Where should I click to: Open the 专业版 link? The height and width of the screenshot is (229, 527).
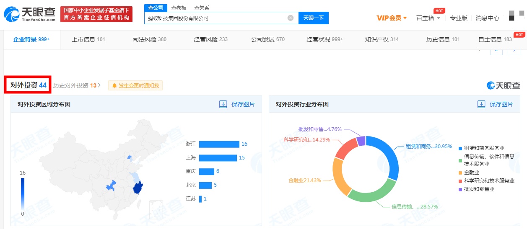[459, 18]
